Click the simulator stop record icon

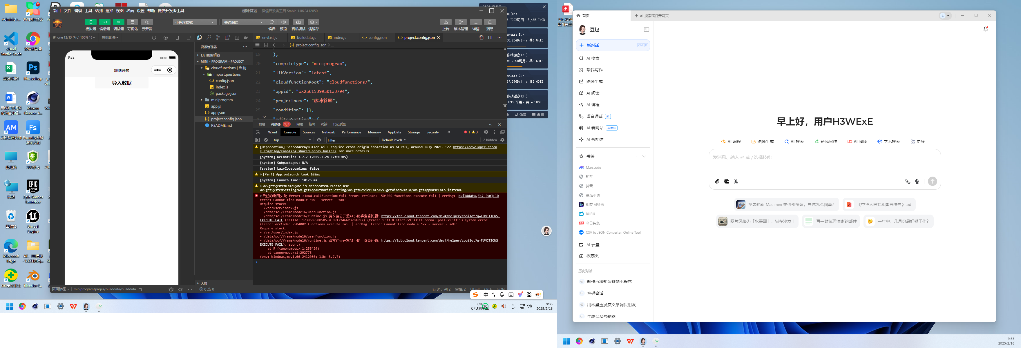tap(166, 38)
